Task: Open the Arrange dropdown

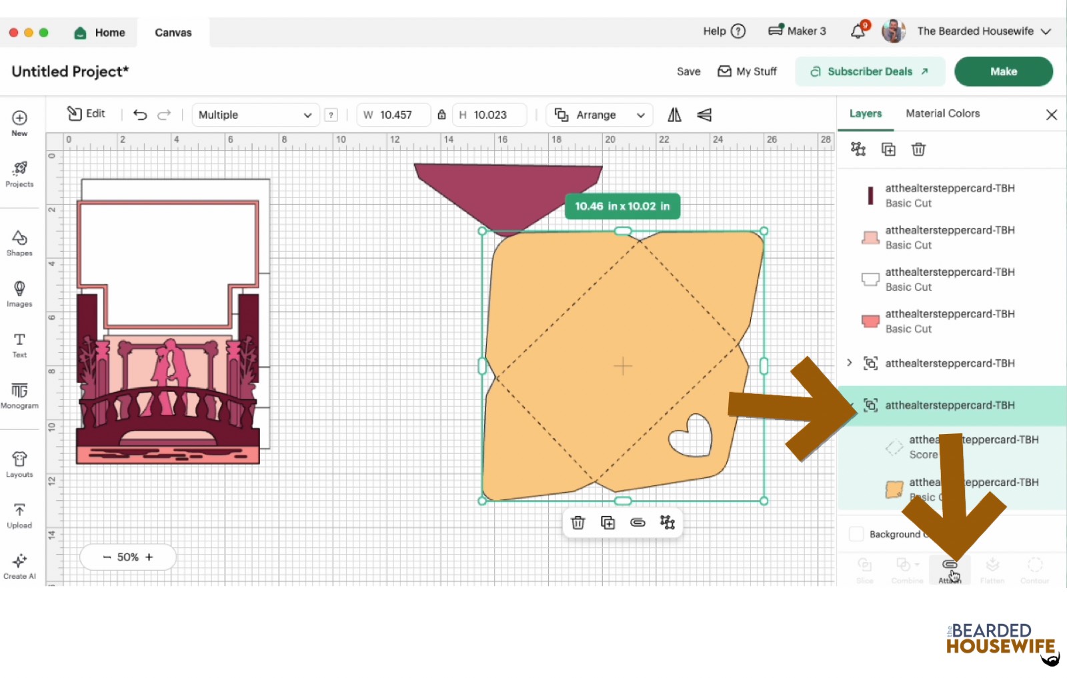Action: [x=599, y=115]
